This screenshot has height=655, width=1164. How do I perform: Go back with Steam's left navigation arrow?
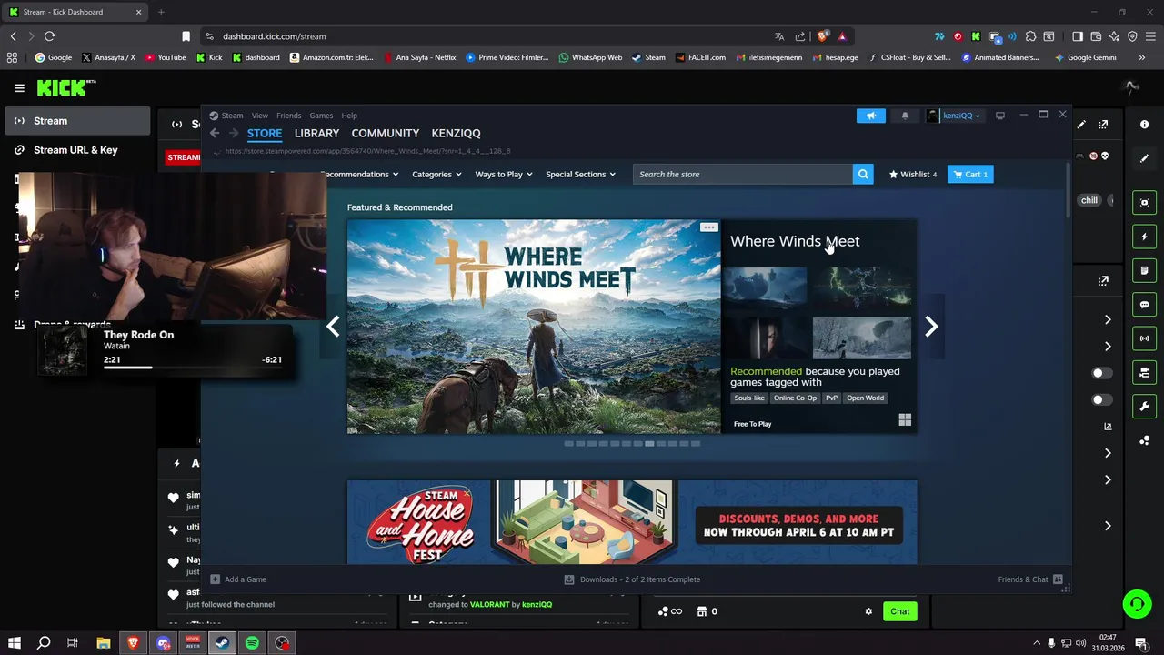215,133
